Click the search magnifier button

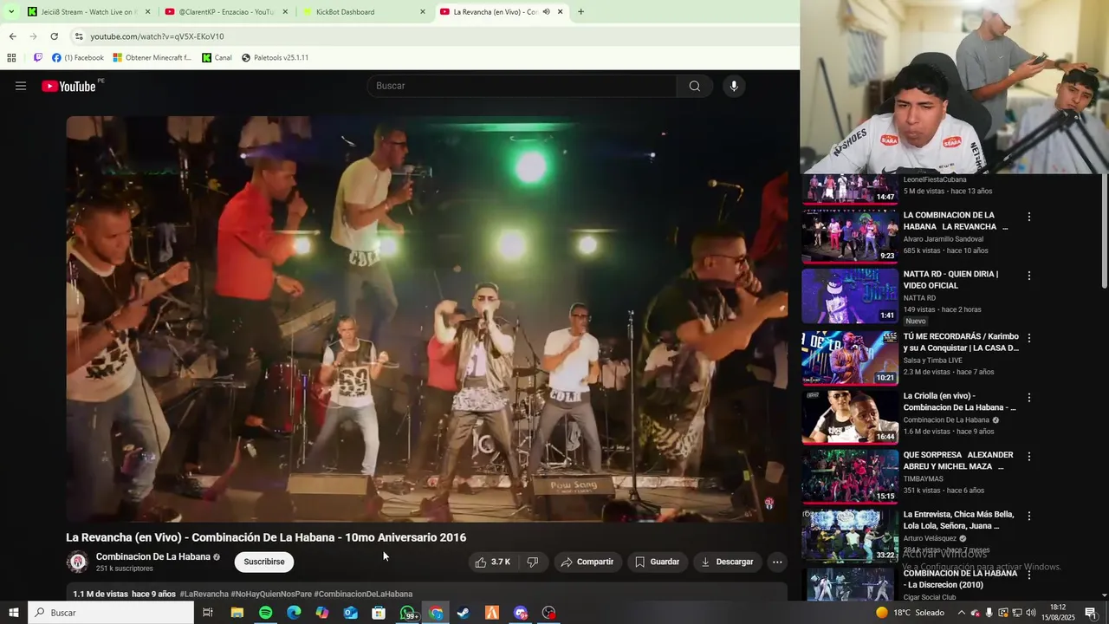click(x=695, y=86)
